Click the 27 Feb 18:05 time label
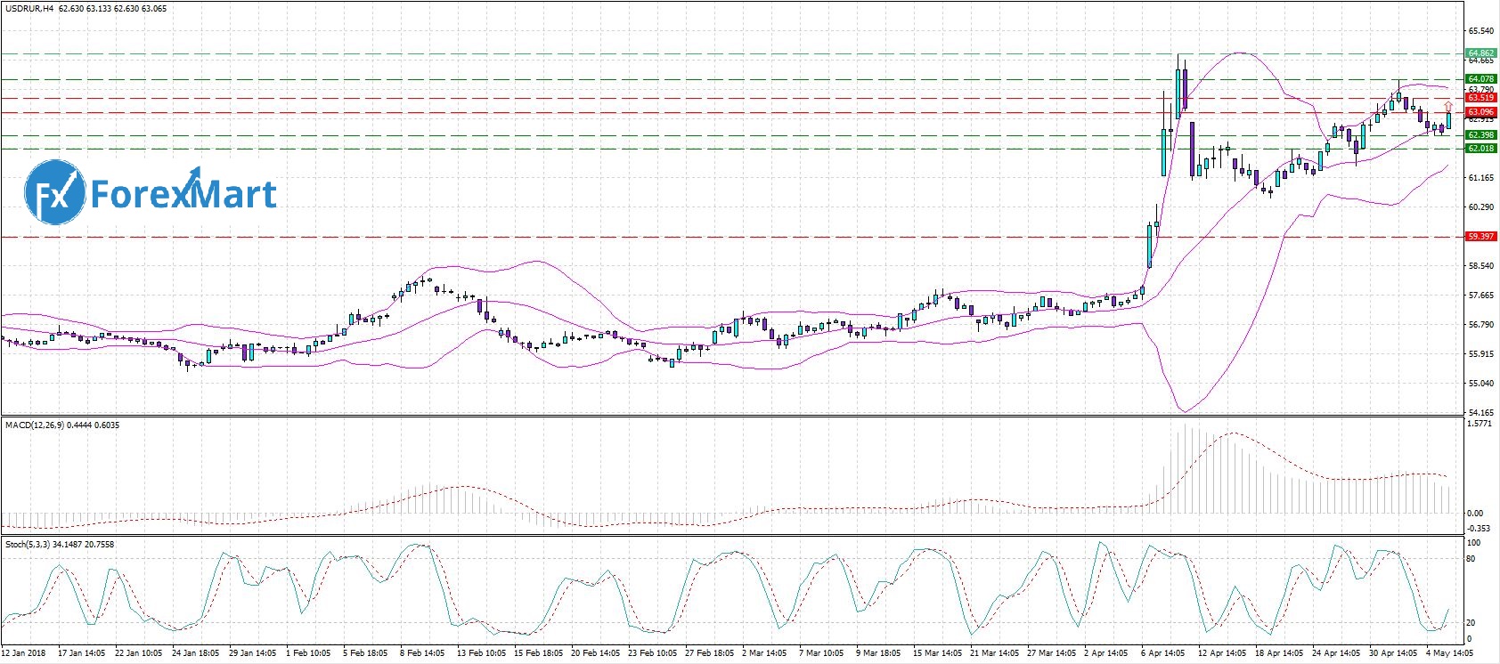1500x664 pixels. [710, 653]
